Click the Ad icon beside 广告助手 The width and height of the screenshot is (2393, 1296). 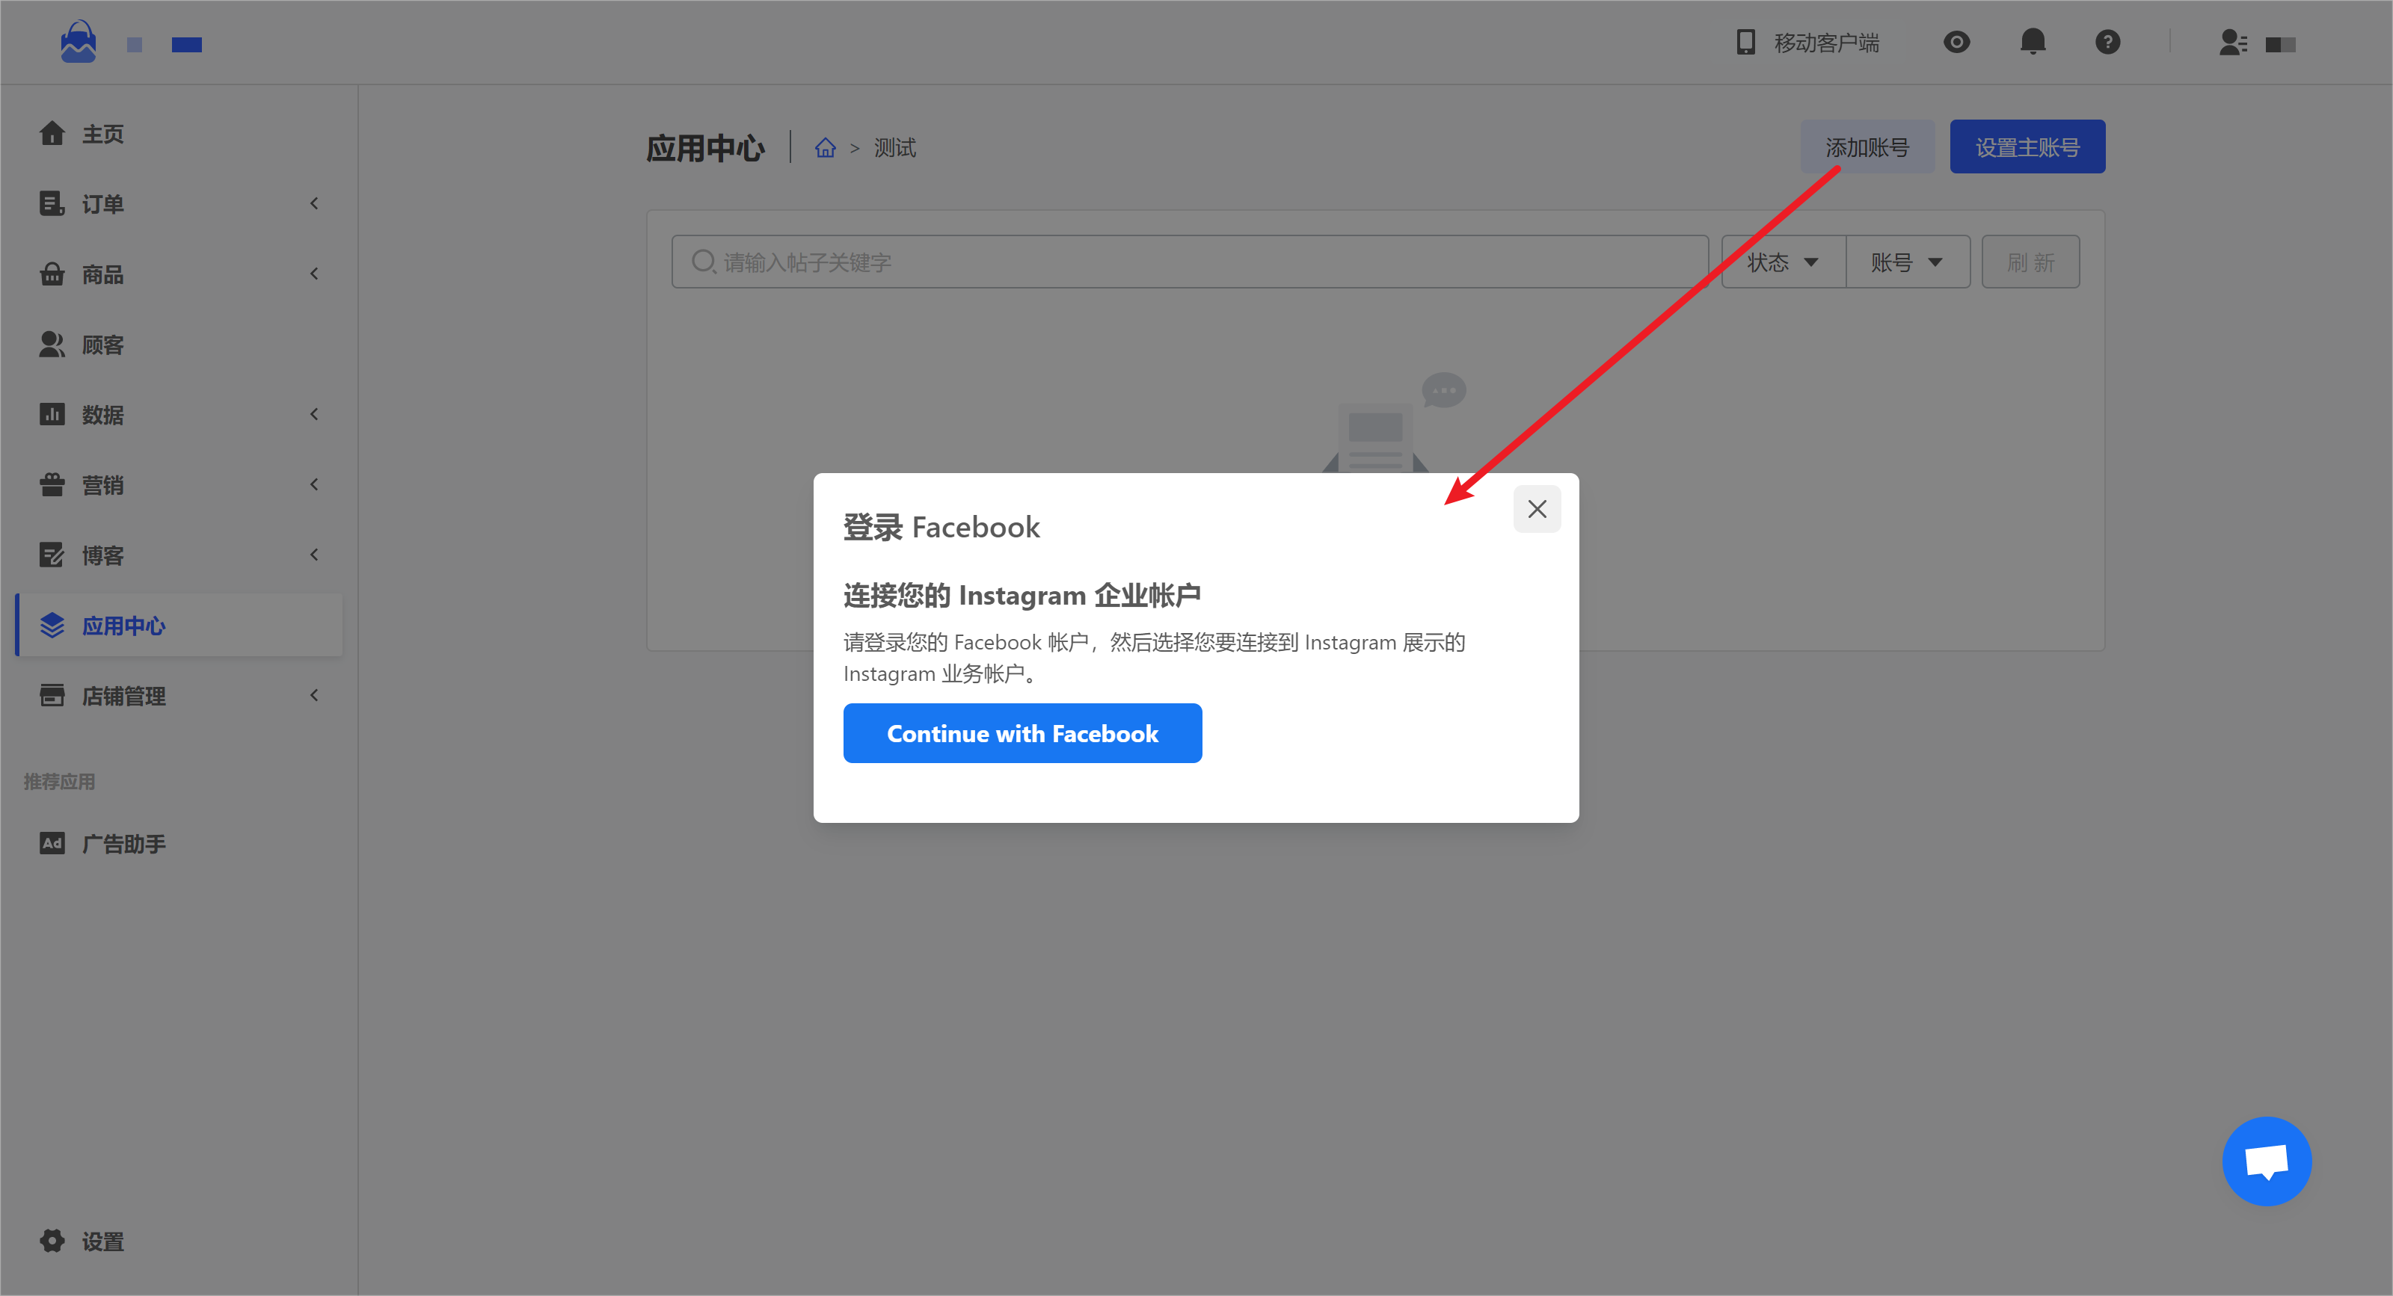52,843
